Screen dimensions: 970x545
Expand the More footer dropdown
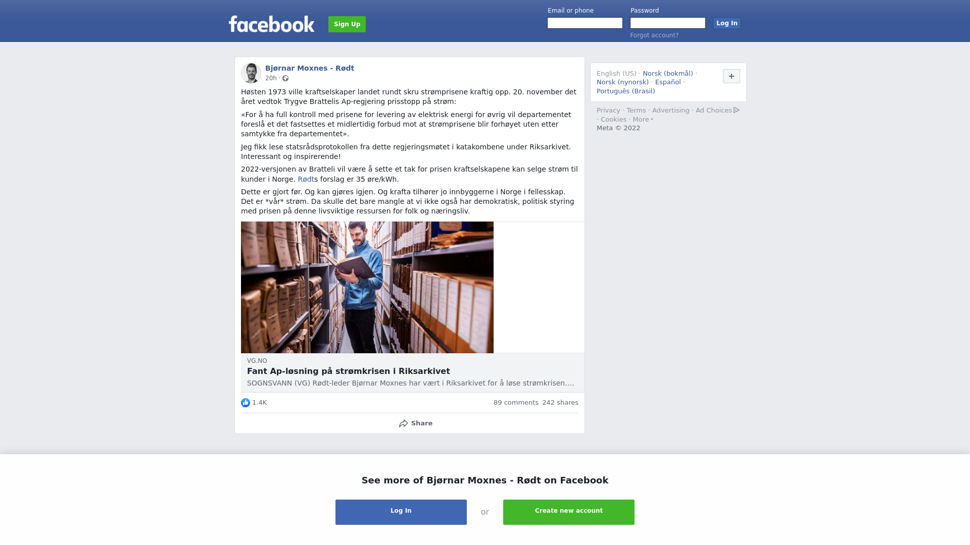coord(643,120)
